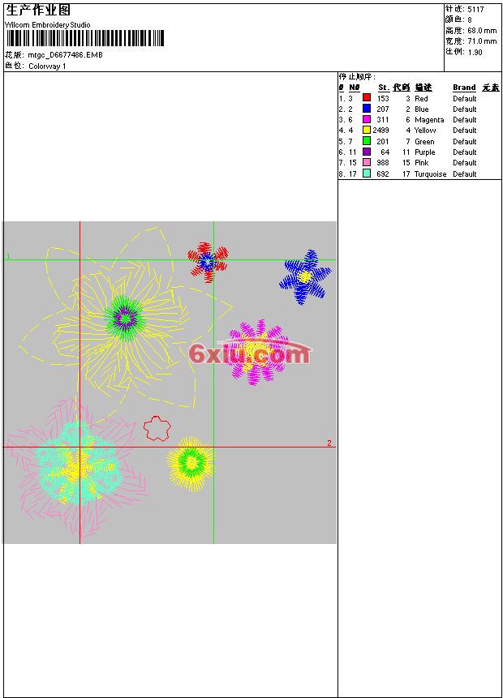Click the "N#" column header
The height and width of the screenshot is (698, 503).
[x=355, y=88]
